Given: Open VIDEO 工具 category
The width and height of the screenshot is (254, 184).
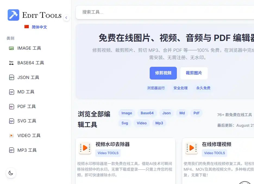Looking at the screenshot, I should click(x=29, y=135).
